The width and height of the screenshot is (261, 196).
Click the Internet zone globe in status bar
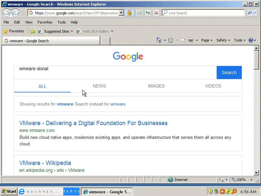click(171, 180)
